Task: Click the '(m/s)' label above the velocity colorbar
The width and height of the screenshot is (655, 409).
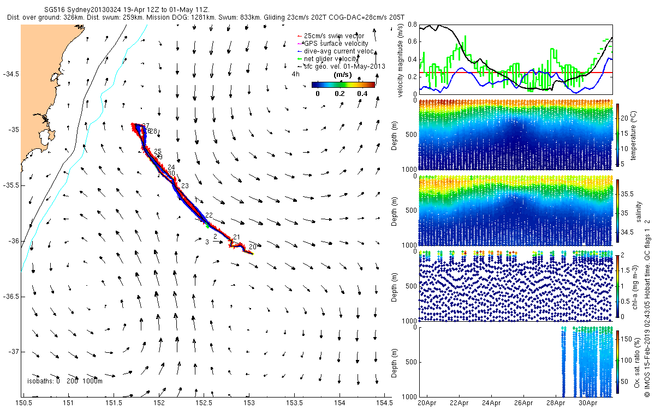Action: 342,75
